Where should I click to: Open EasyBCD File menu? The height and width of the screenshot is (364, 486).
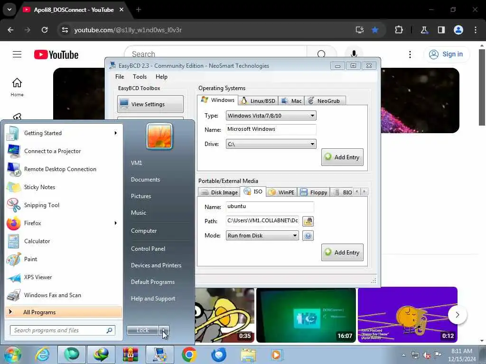click(120, 77)
